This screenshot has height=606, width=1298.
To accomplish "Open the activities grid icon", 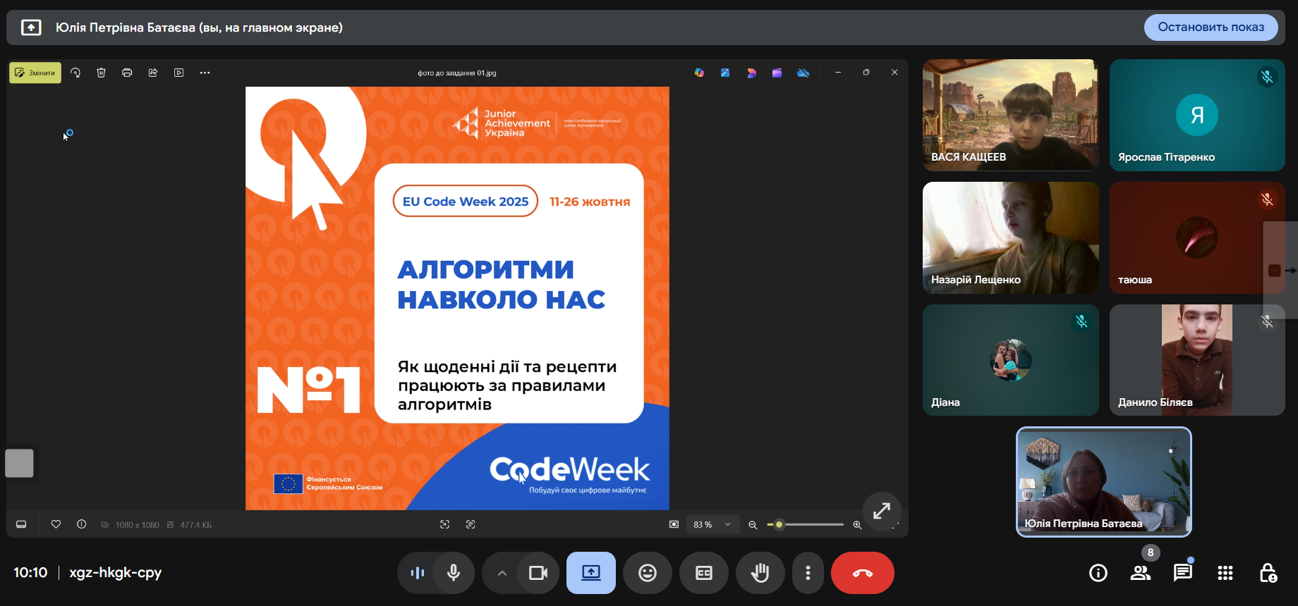I will coord(1225,573).
